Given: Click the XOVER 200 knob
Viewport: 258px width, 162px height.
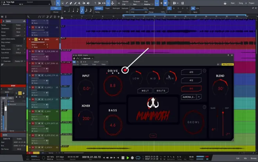Looking at the screenshot, I should (86, 118).
